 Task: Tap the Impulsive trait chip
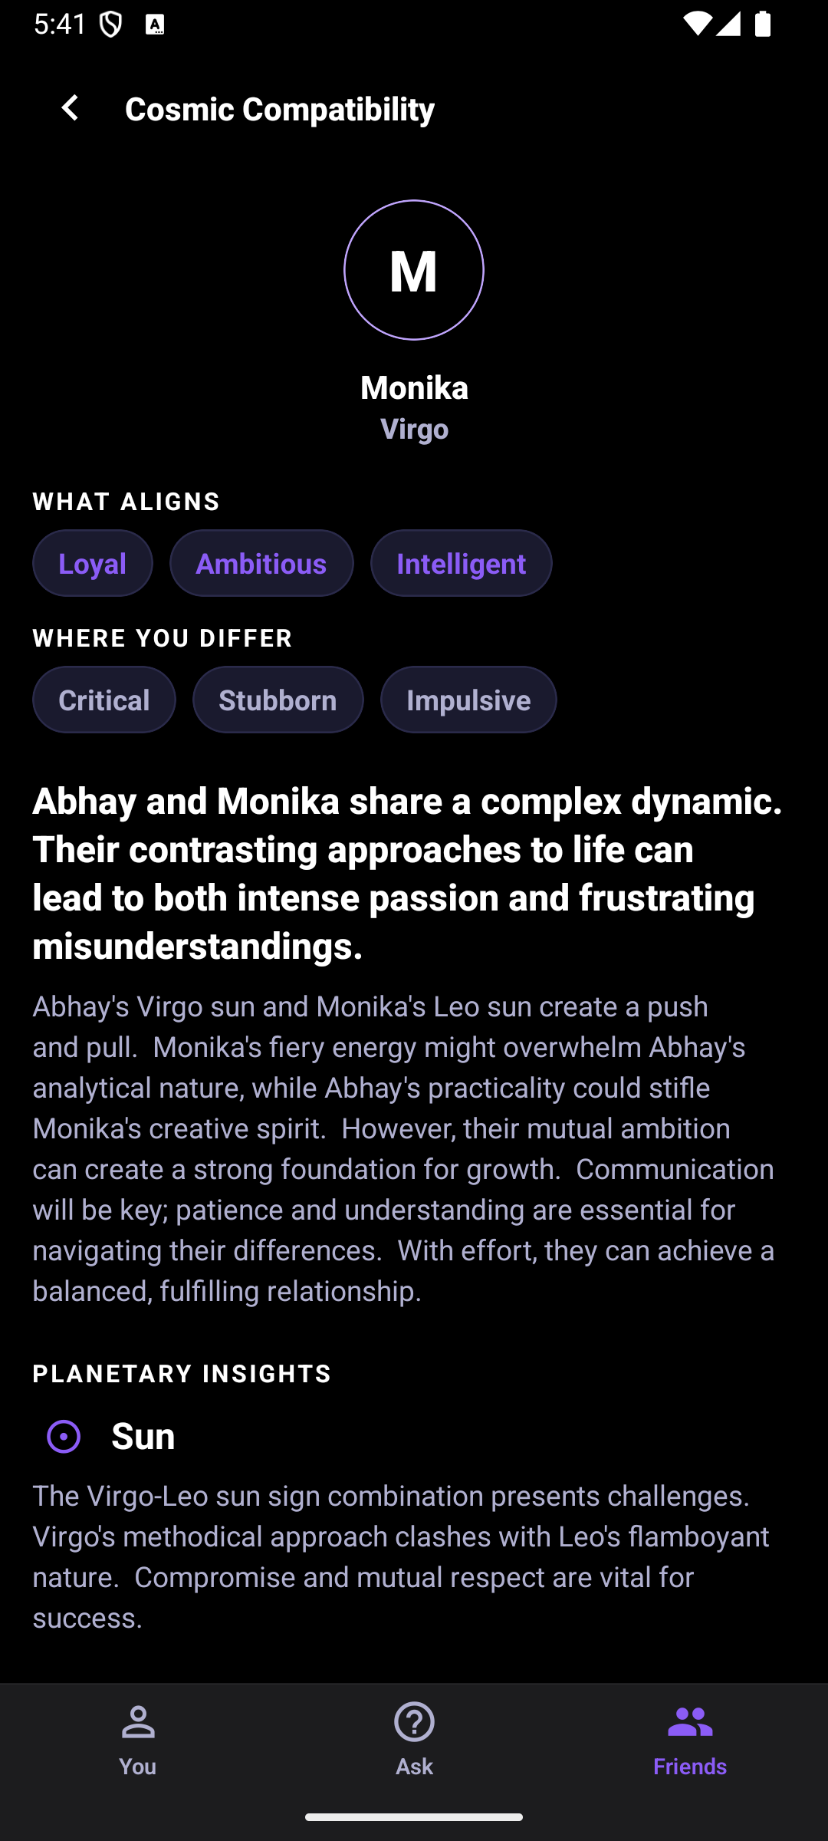468,700
